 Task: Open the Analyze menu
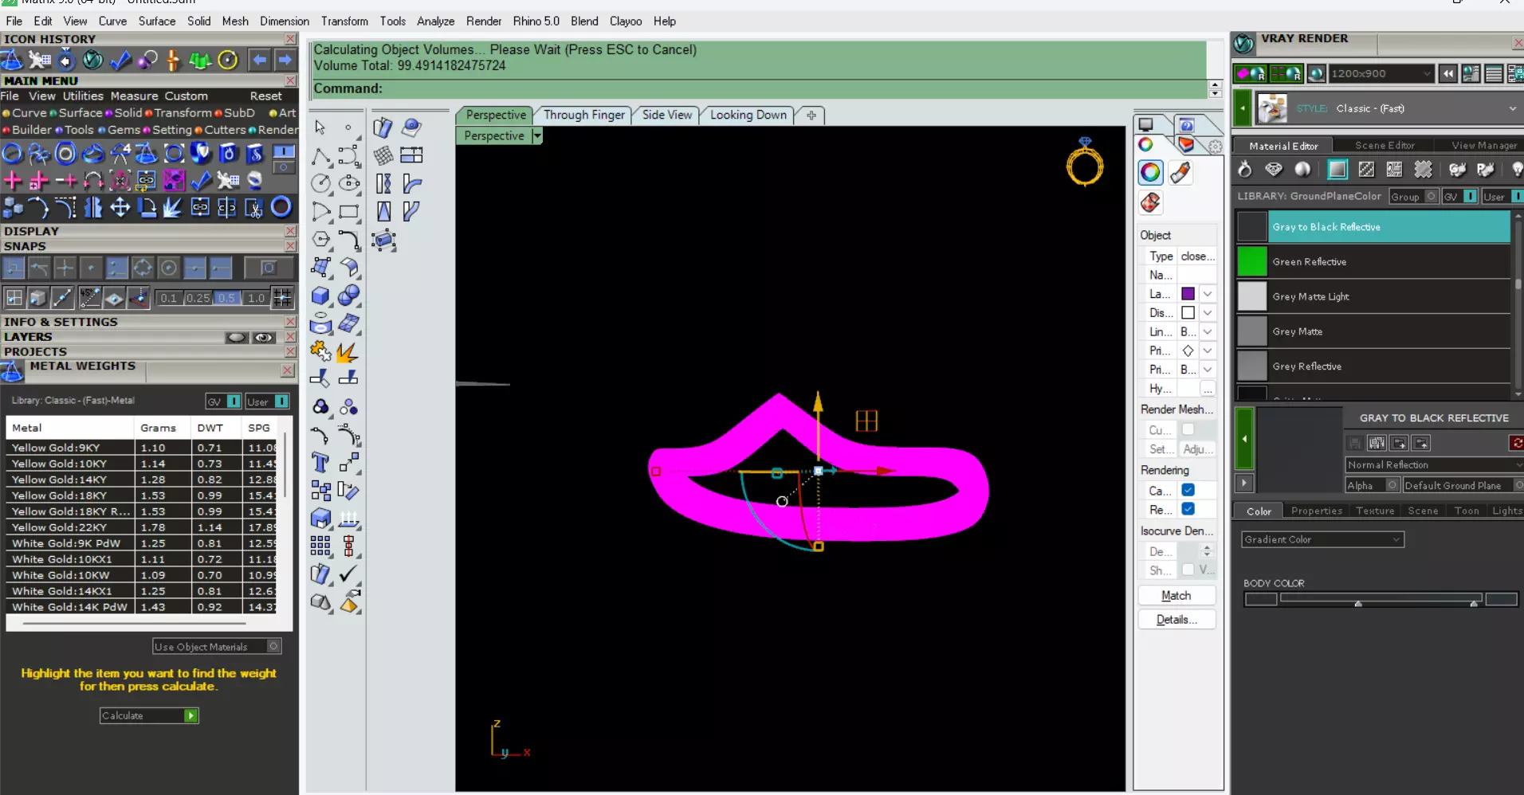pos(435,22)
